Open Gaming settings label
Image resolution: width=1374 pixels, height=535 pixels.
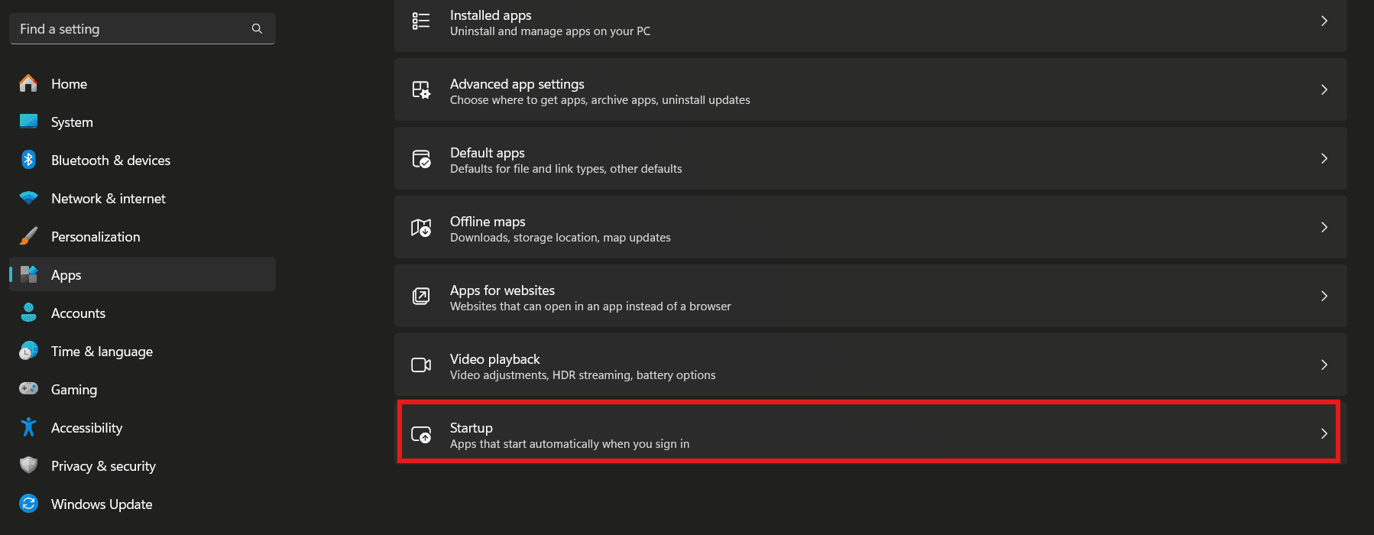(74, 390)
